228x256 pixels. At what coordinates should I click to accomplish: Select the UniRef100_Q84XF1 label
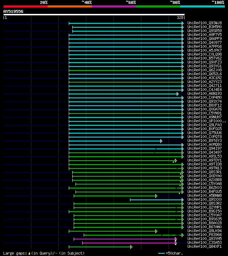(204, 246)
